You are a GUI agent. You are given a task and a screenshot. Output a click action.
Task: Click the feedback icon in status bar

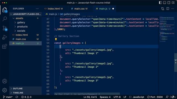click(167, 97)
